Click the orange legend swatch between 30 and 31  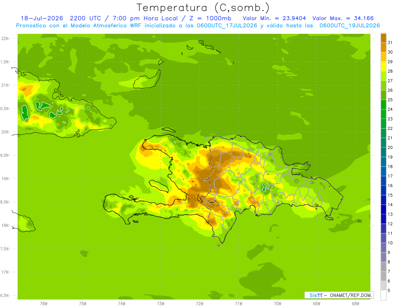click(383, 47)
